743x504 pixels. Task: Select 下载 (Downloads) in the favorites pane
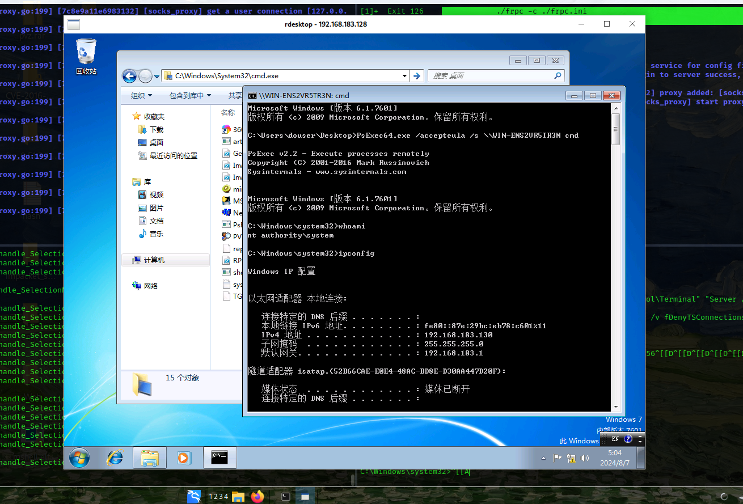tap(157, 129)
